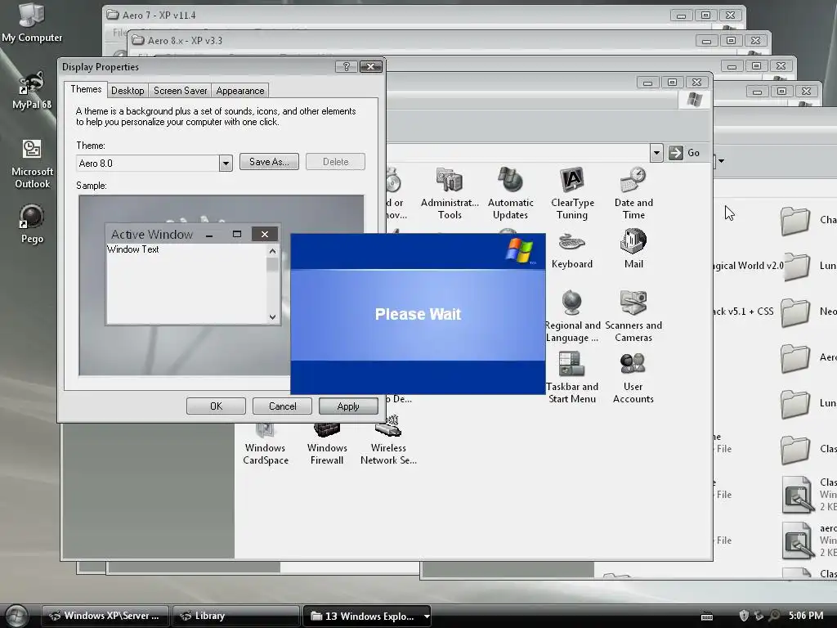
Task: Switch to the Desktop tab
Action: tap(128, 91)
